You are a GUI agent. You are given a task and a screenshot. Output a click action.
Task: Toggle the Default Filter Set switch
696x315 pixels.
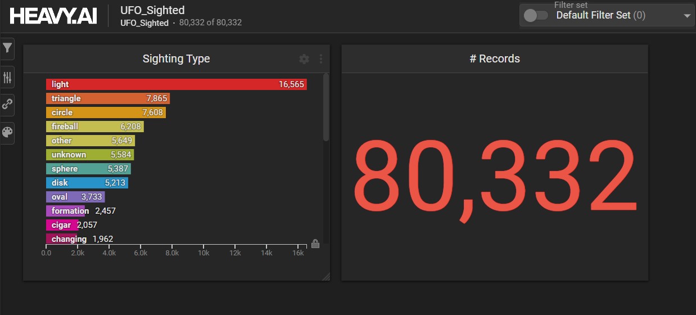pos(535,16)
